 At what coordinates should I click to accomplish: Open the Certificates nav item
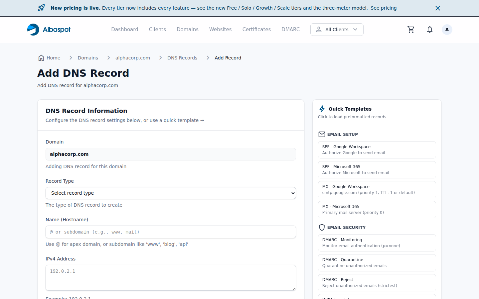(256, 30)
